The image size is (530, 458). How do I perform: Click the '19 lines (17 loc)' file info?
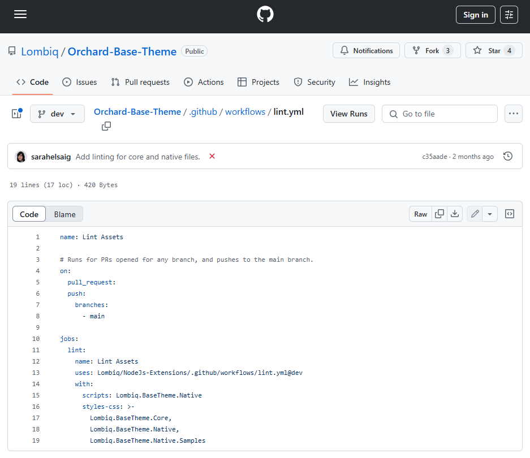pyautogui.click(x=41, y=185)
